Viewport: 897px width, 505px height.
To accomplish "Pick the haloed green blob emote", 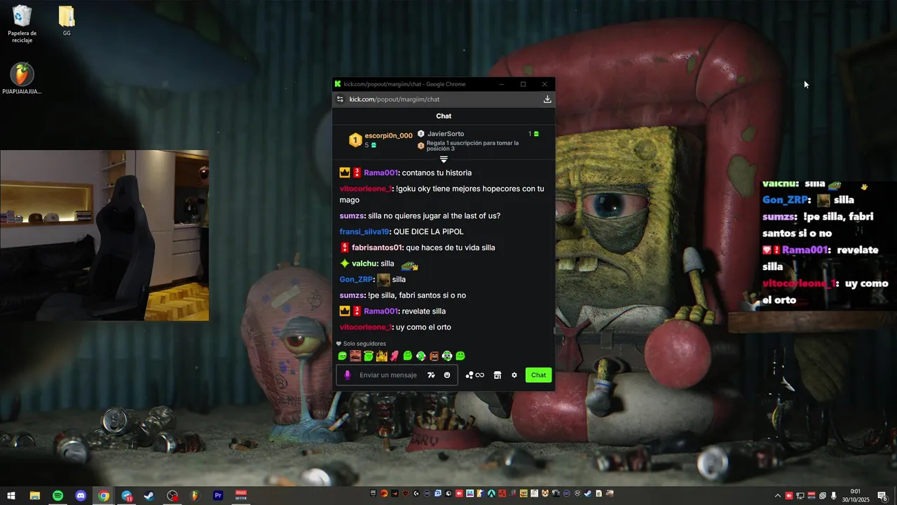I will point(369,356).
